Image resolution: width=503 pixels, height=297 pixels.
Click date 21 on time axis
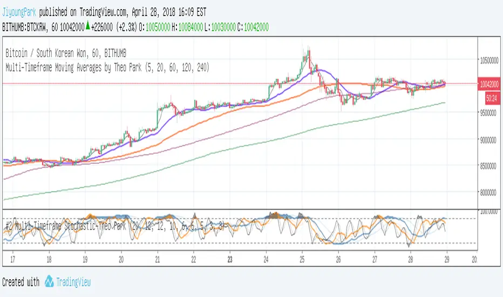[157, 259]
